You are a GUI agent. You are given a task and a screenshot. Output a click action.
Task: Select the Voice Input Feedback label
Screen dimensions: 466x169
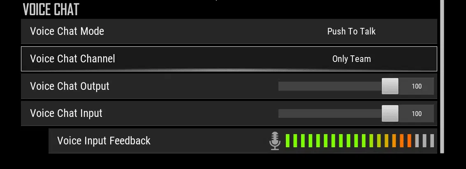[104, 141]
